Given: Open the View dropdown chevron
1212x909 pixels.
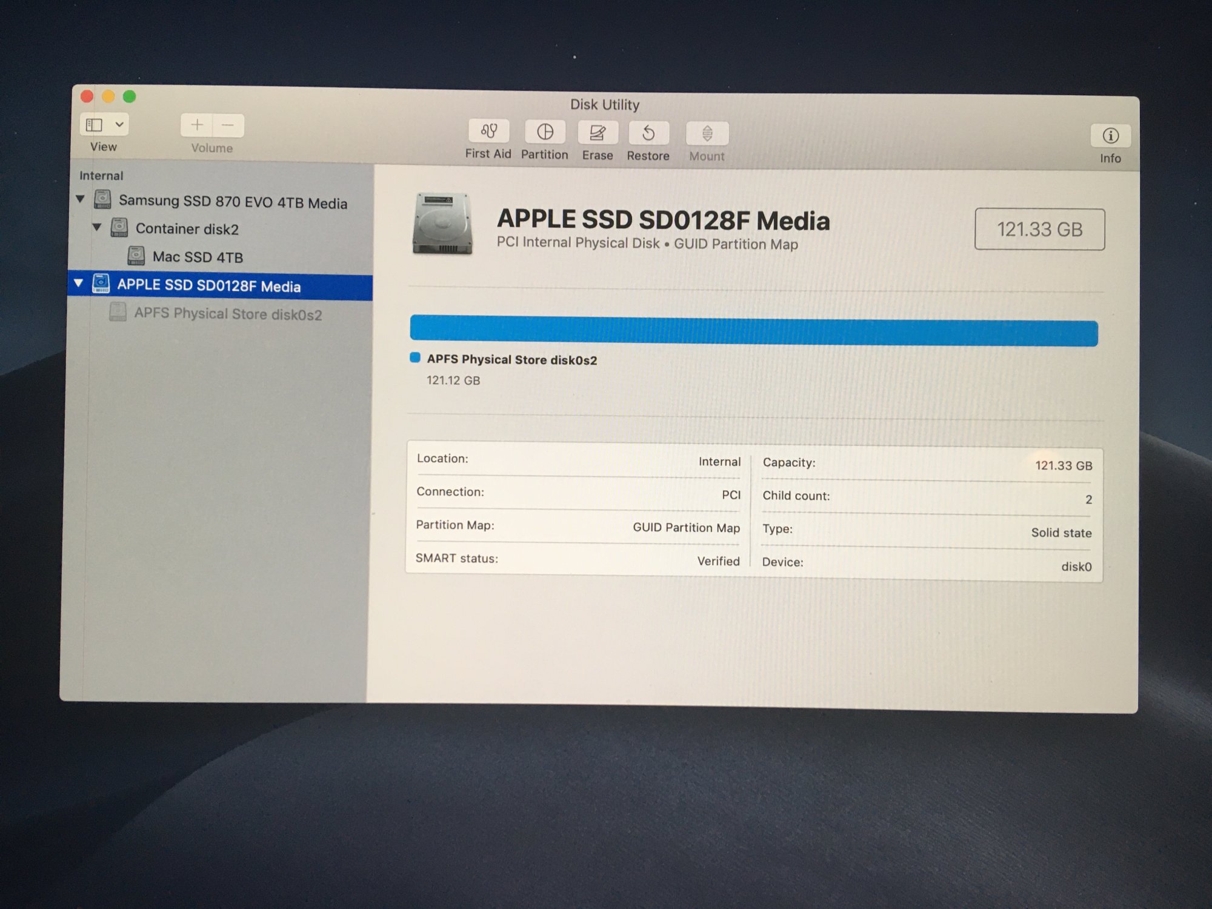Looking at the screenshot, I should tap(119, 125).
